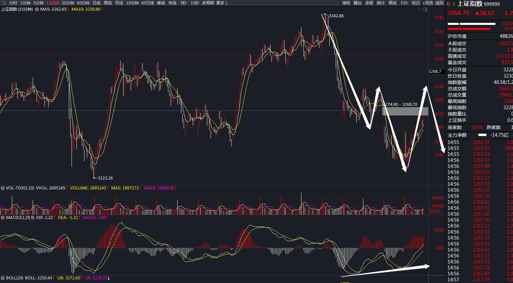Click the 14:57 tick row
513x283 pixels.
click(479, 280)
